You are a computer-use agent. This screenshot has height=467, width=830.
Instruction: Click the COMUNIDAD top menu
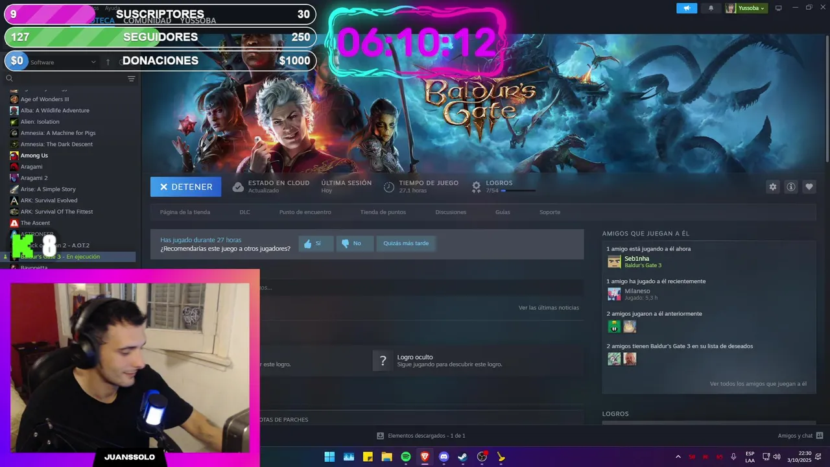(x=147, y=21)
